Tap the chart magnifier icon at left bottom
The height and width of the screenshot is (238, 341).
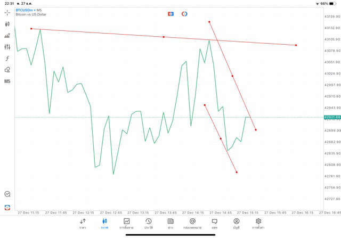click(x=7, y=194)
